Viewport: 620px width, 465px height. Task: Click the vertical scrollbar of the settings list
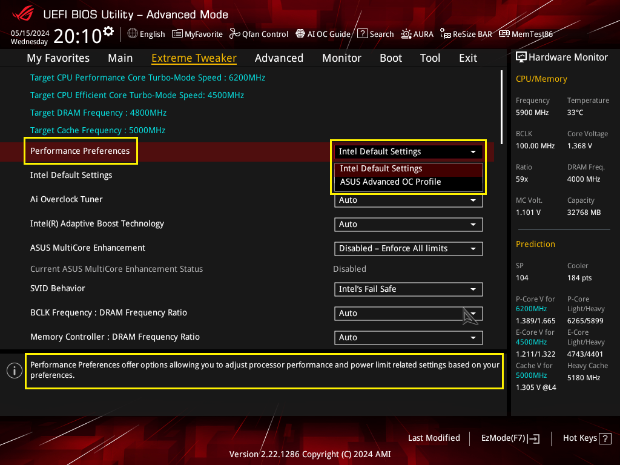[x=502, y=106]
